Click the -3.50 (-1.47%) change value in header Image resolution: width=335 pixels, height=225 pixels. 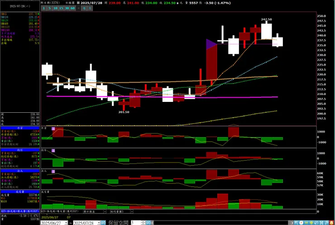pos(217,3)
